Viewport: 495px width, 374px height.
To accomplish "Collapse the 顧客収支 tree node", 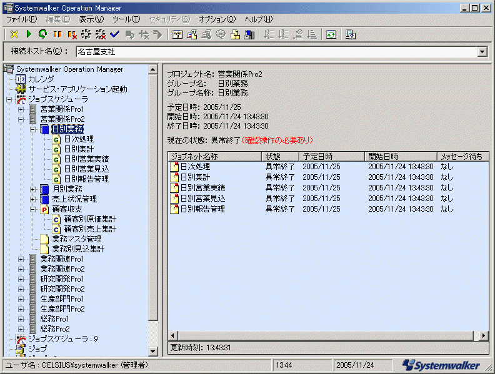I will click(33, 209).
